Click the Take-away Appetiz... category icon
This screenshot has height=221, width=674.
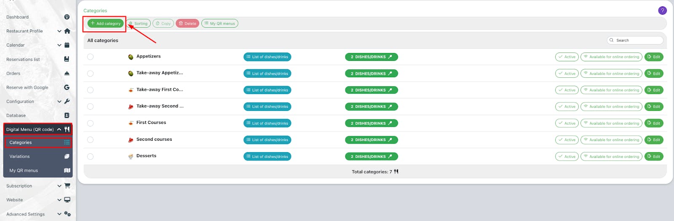point(131,74)
